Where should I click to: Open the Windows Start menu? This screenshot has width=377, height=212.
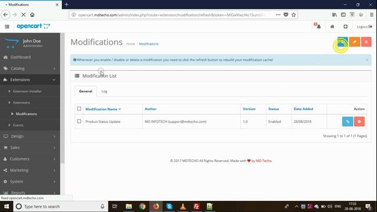[x=6, y=207]
